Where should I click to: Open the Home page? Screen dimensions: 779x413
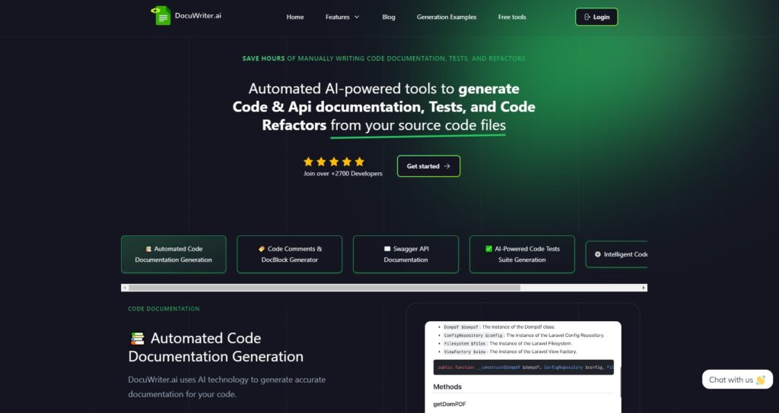[x=295, y=17]
